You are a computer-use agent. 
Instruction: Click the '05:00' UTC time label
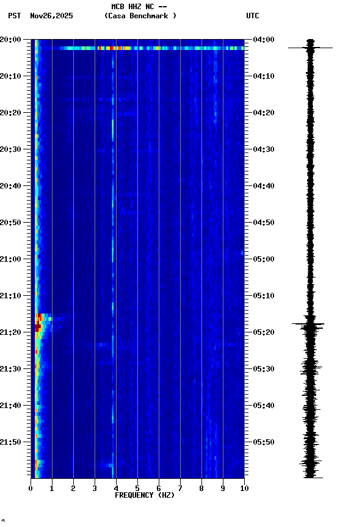pos(264,259)
